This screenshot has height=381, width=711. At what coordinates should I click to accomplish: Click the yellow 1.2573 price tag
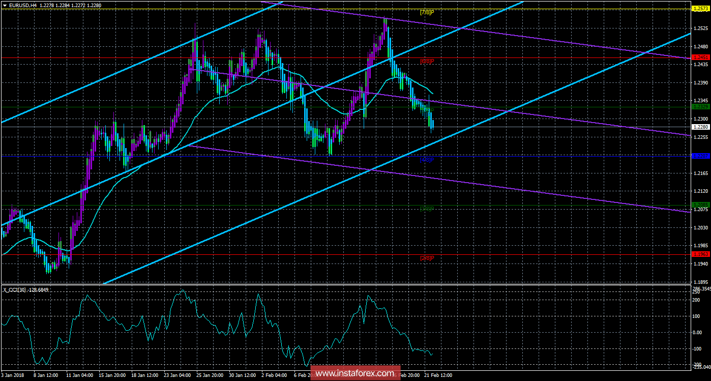click(700, 9)
